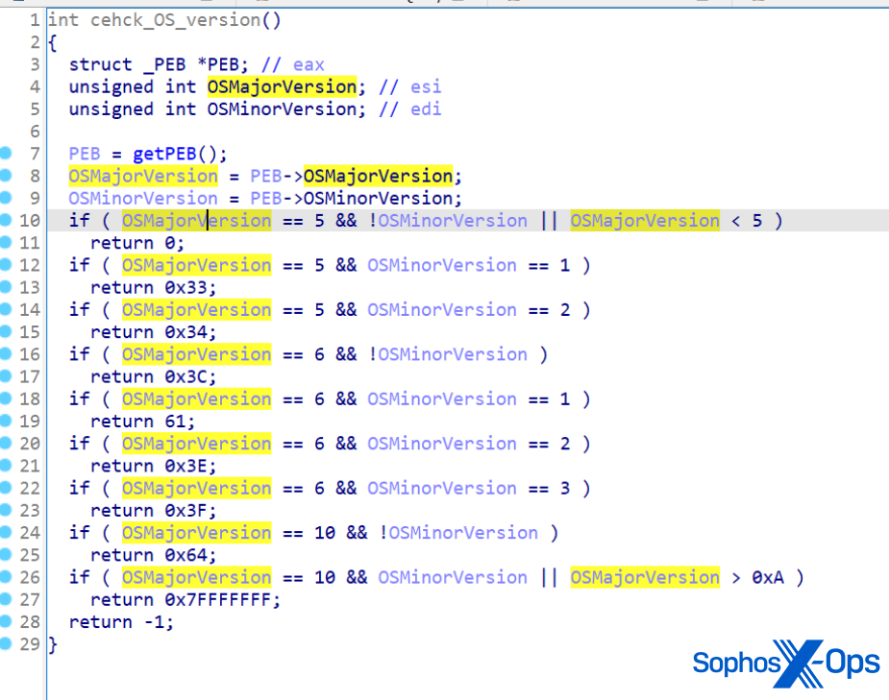
Task: Click the closing brace on line 29
Action: point(52,644)
